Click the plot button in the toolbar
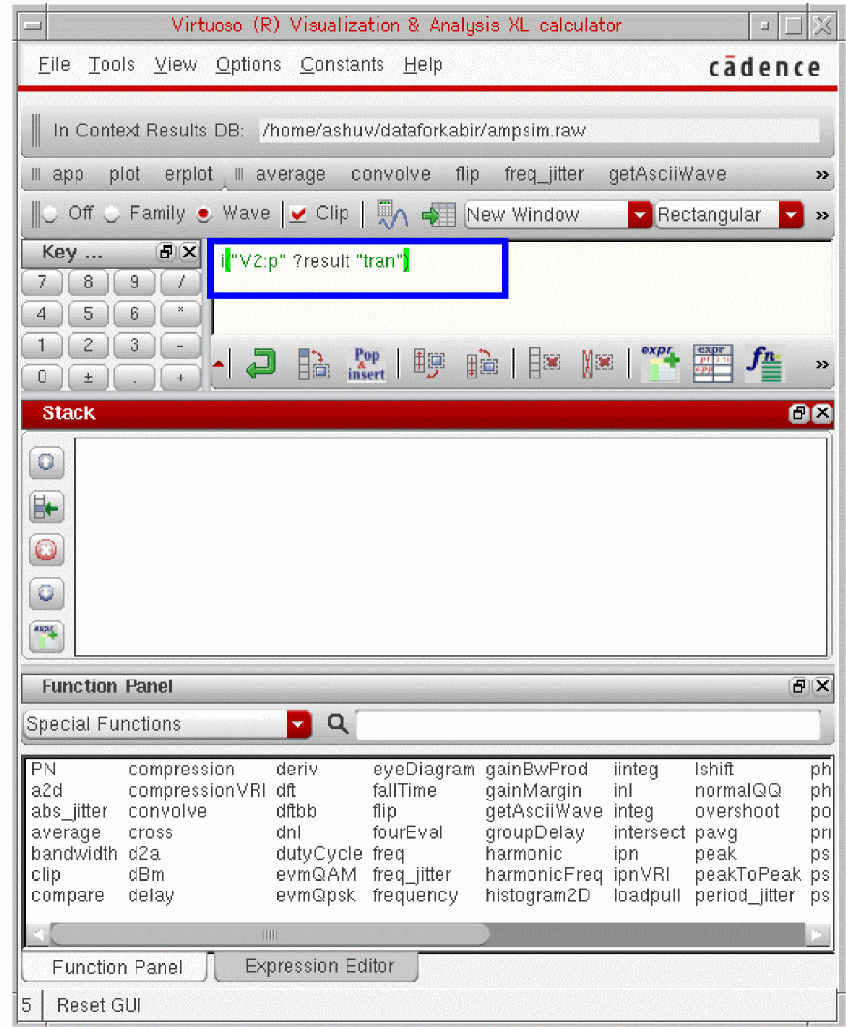 point(125,175)
